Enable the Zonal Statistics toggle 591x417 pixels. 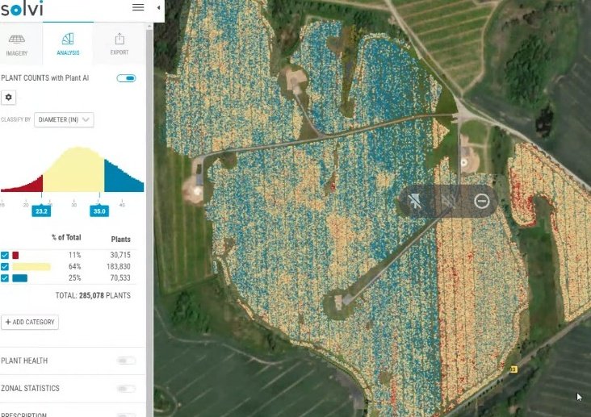click(126, 389)
